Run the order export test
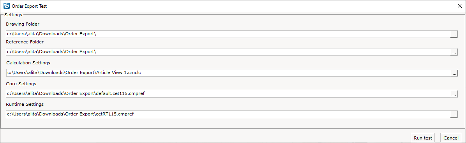 pos(423,138)
